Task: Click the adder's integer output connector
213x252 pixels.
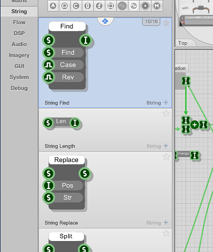Action: 203,125
